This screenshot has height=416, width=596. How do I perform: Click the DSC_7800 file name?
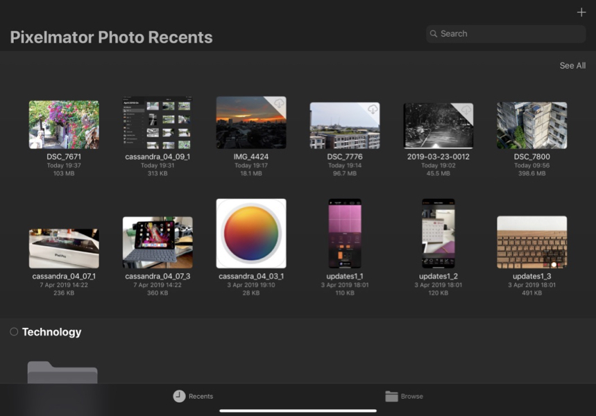click(531, 157)
